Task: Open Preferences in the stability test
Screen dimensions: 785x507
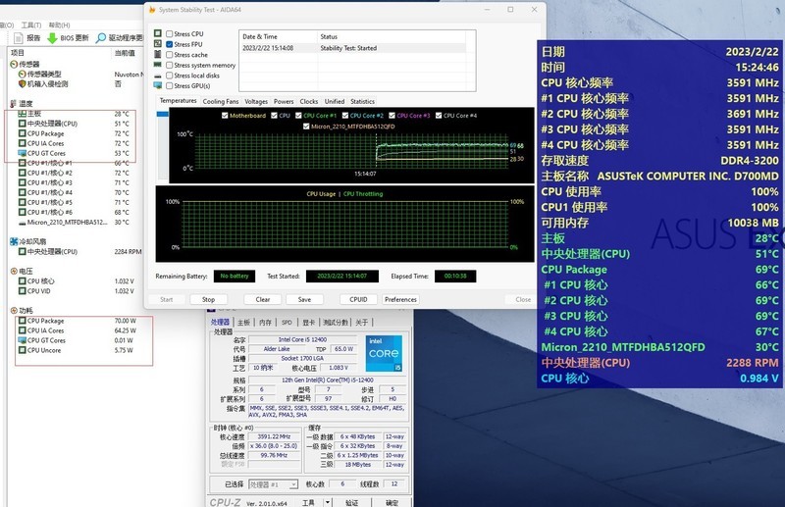Action: 400,299
